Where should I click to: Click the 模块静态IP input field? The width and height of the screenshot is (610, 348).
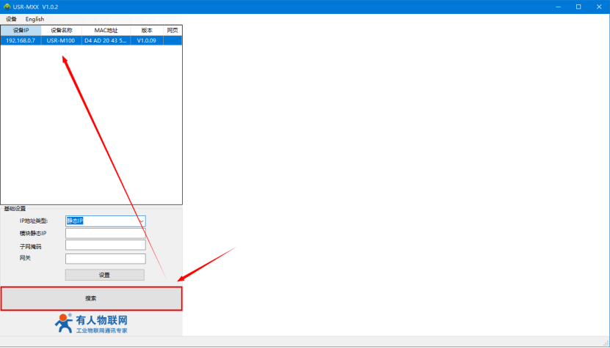click(105, 234)
